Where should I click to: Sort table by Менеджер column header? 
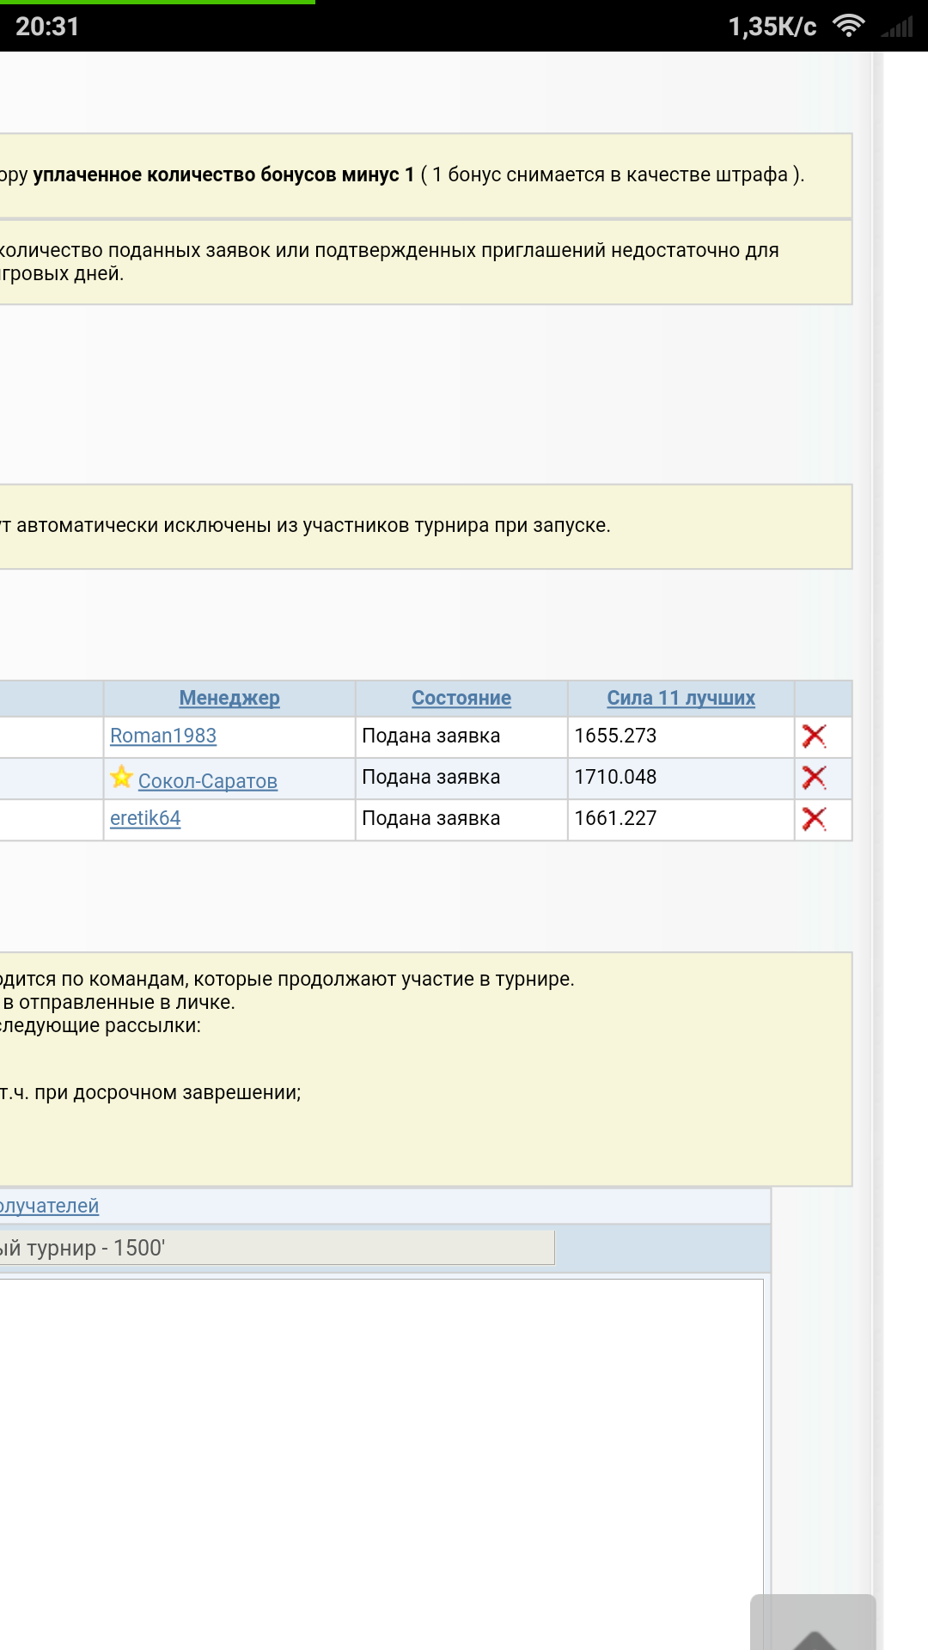pyautogui.click(x=229, y=698)
